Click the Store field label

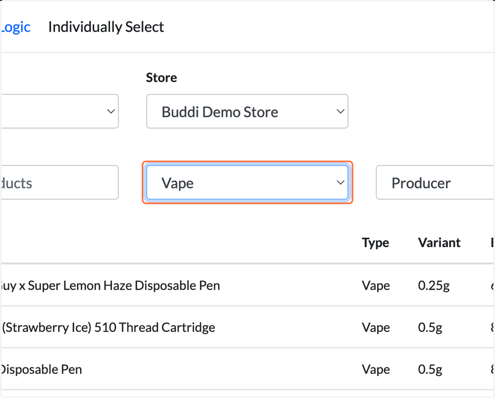pyautogui.click(x=161, y=77)
